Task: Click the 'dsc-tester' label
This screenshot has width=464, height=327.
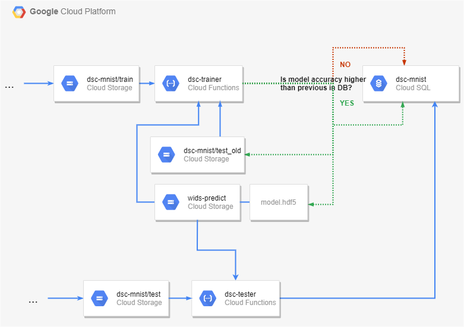Action: pyautogui.click(x=240, y=294)
